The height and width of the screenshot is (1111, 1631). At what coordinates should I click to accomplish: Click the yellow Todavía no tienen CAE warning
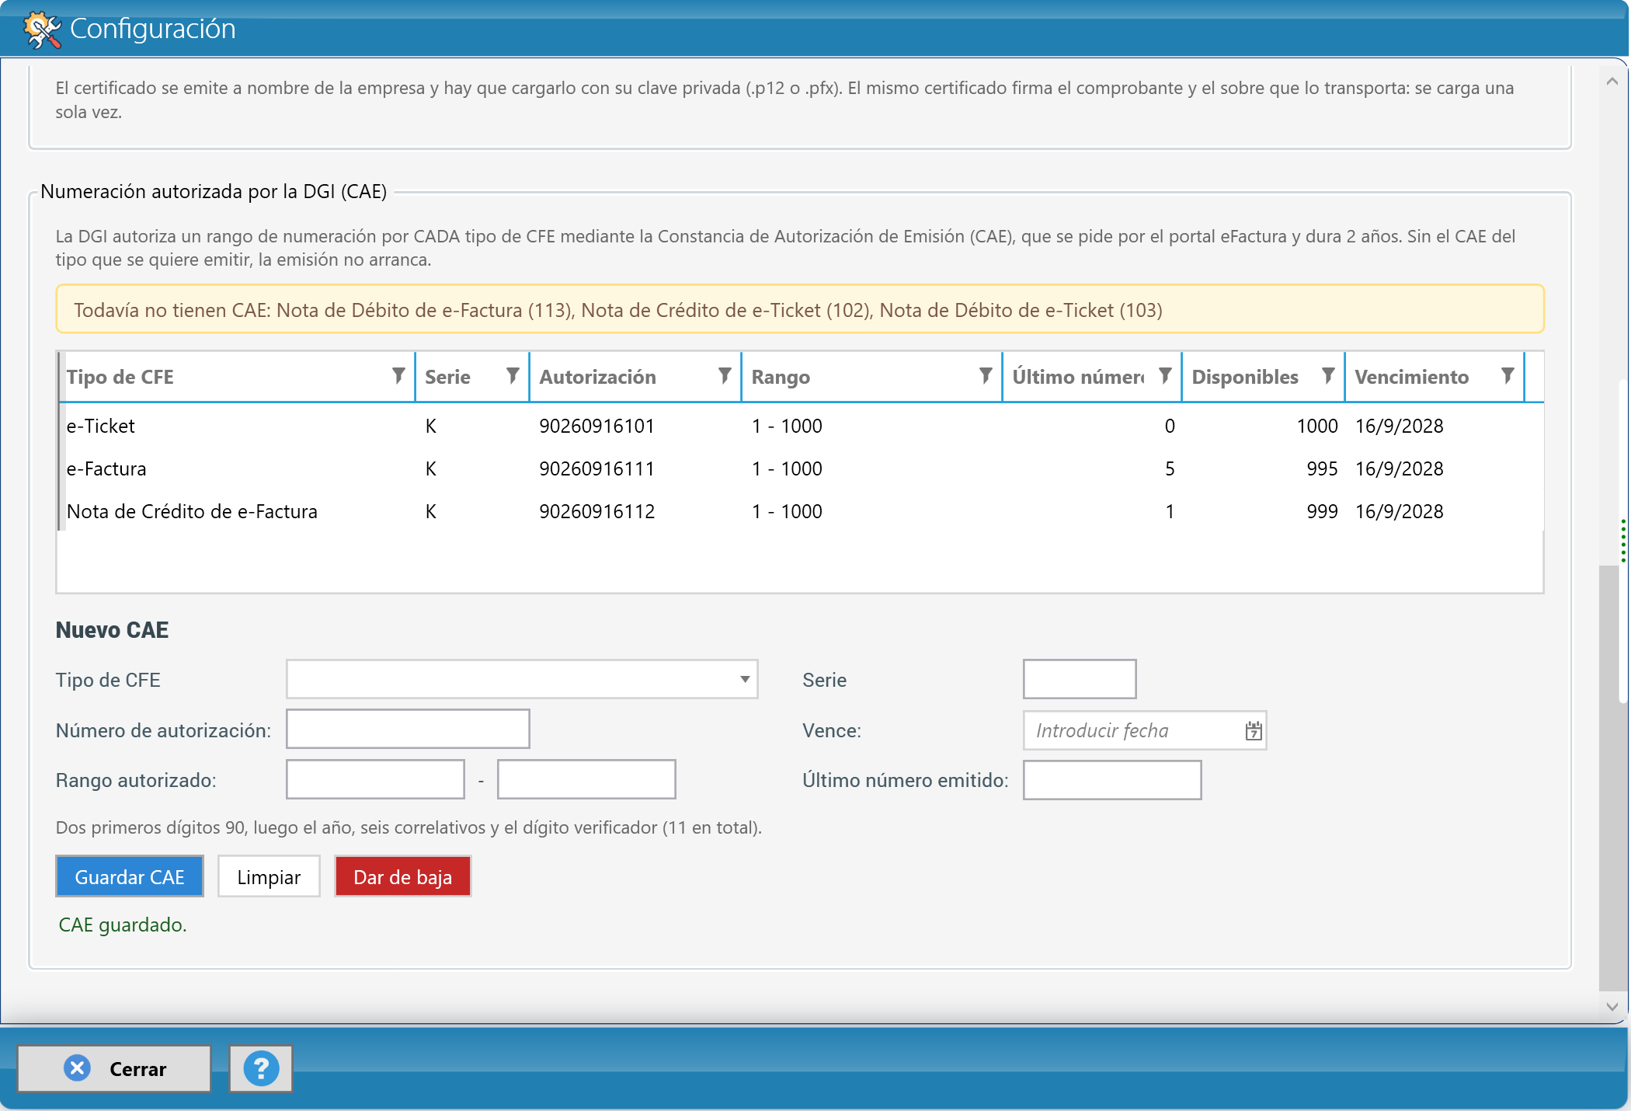click(x=800, y=309)
